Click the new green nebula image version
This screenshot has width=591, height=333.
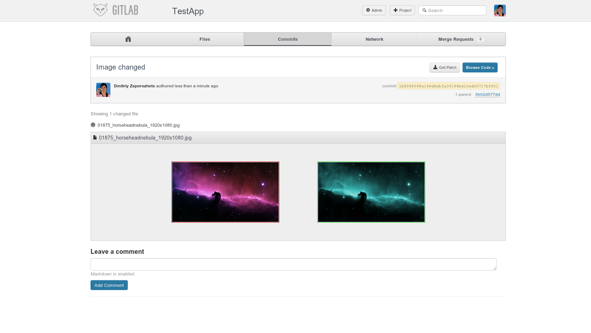click(371, 192)
